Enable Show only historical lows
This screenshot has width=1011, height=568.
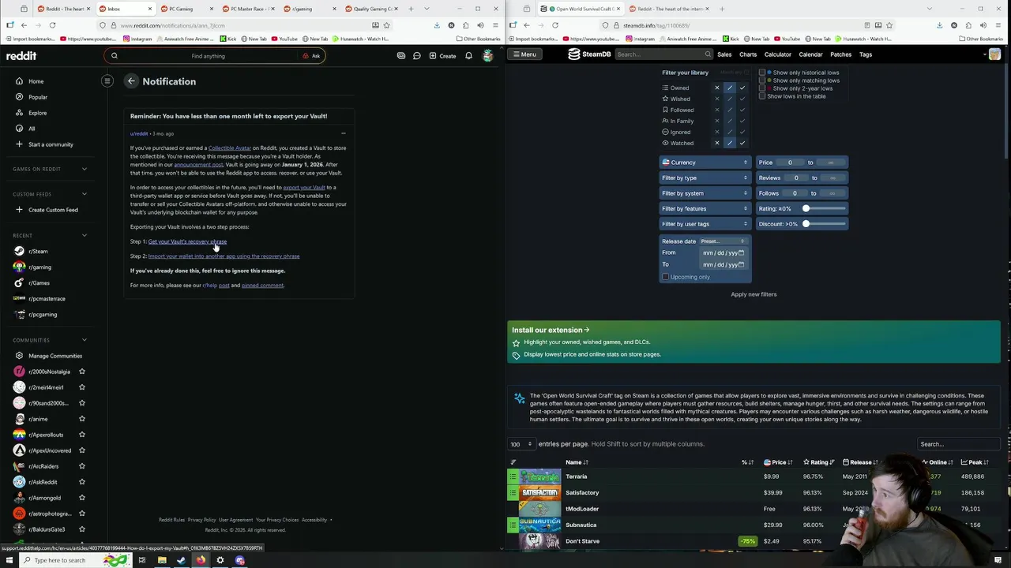762,73
